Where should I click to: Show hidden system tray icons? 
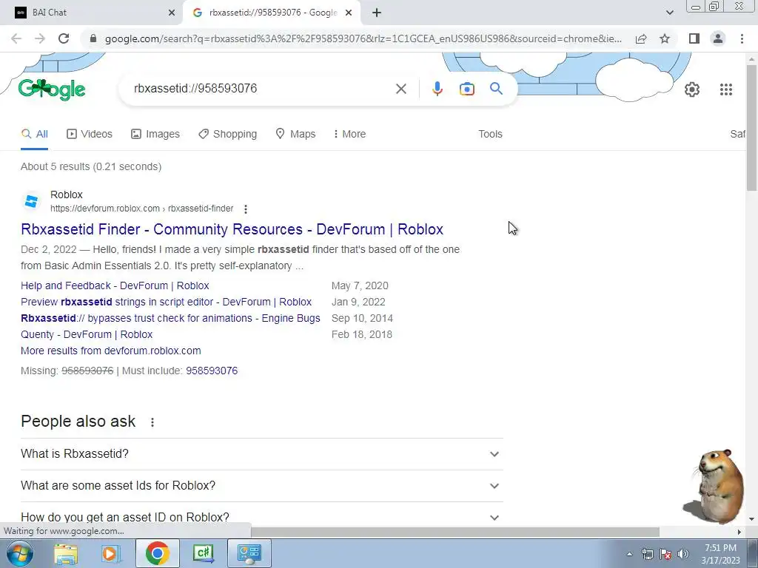click(x=629, y=554)
